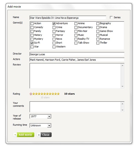This screenshot has height=148, width=137.
Task: Tick the Series checkbox
Action: coord(111,17)
